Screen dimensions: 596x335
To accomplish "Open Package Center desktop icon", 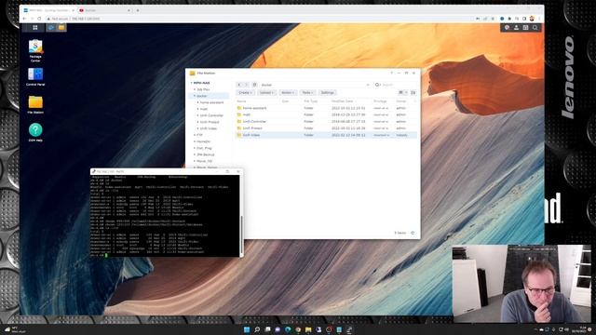I will (35, 50).
